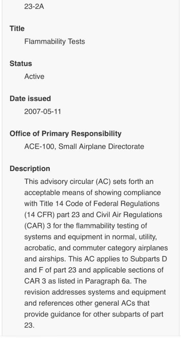Select the Description heading
Screen dimensions: 181x338
30,169
